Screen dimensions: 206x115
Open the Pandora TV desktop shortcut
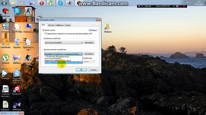[x=17, y=90]
